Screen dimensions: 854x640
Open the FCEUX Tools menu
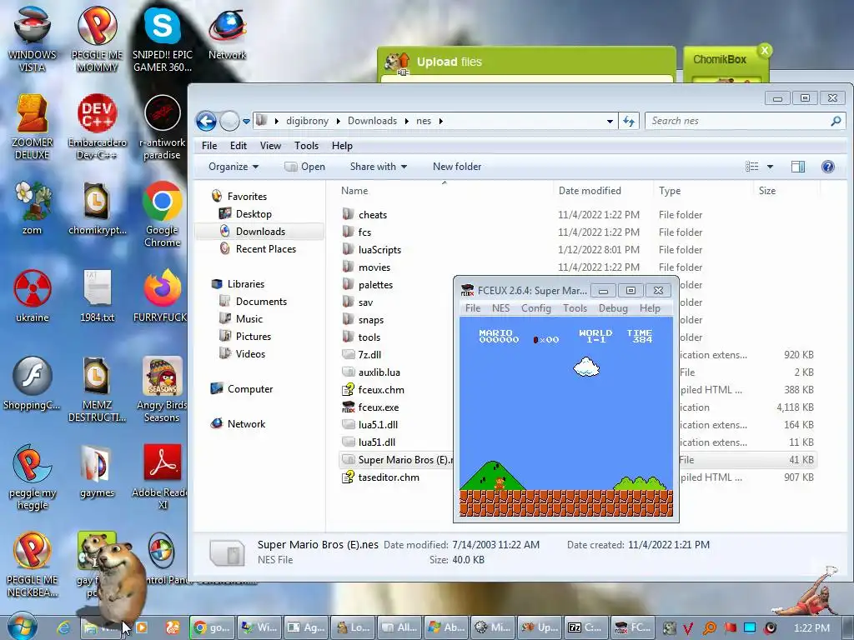(x=575, y=308)
